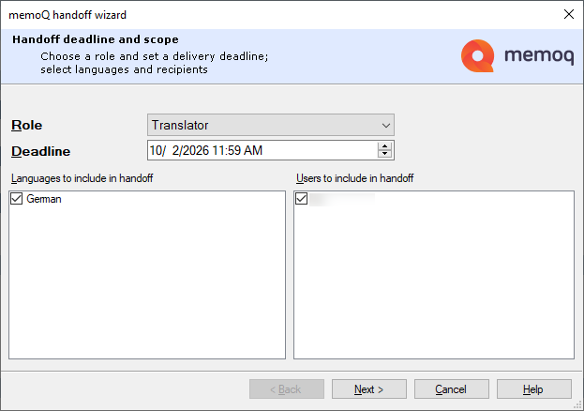Viewport: 584px width, 411px height.
Task: Open the Role dropdown showing Translator
Action: pos(270,125)
